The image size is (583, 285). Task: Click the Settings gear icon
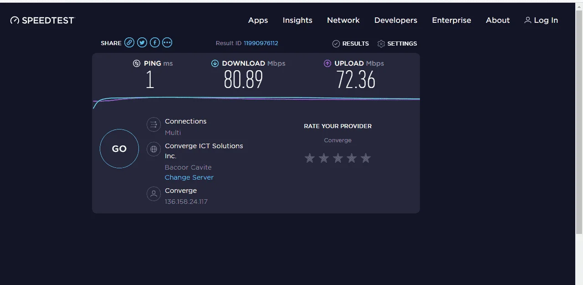pos(381,44)
